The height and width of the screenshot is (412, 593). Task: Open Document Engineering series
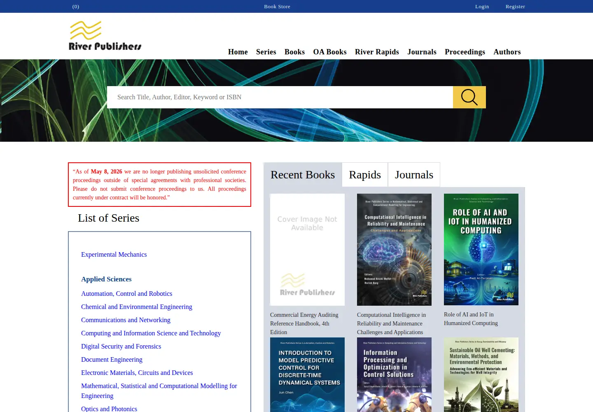112,360
